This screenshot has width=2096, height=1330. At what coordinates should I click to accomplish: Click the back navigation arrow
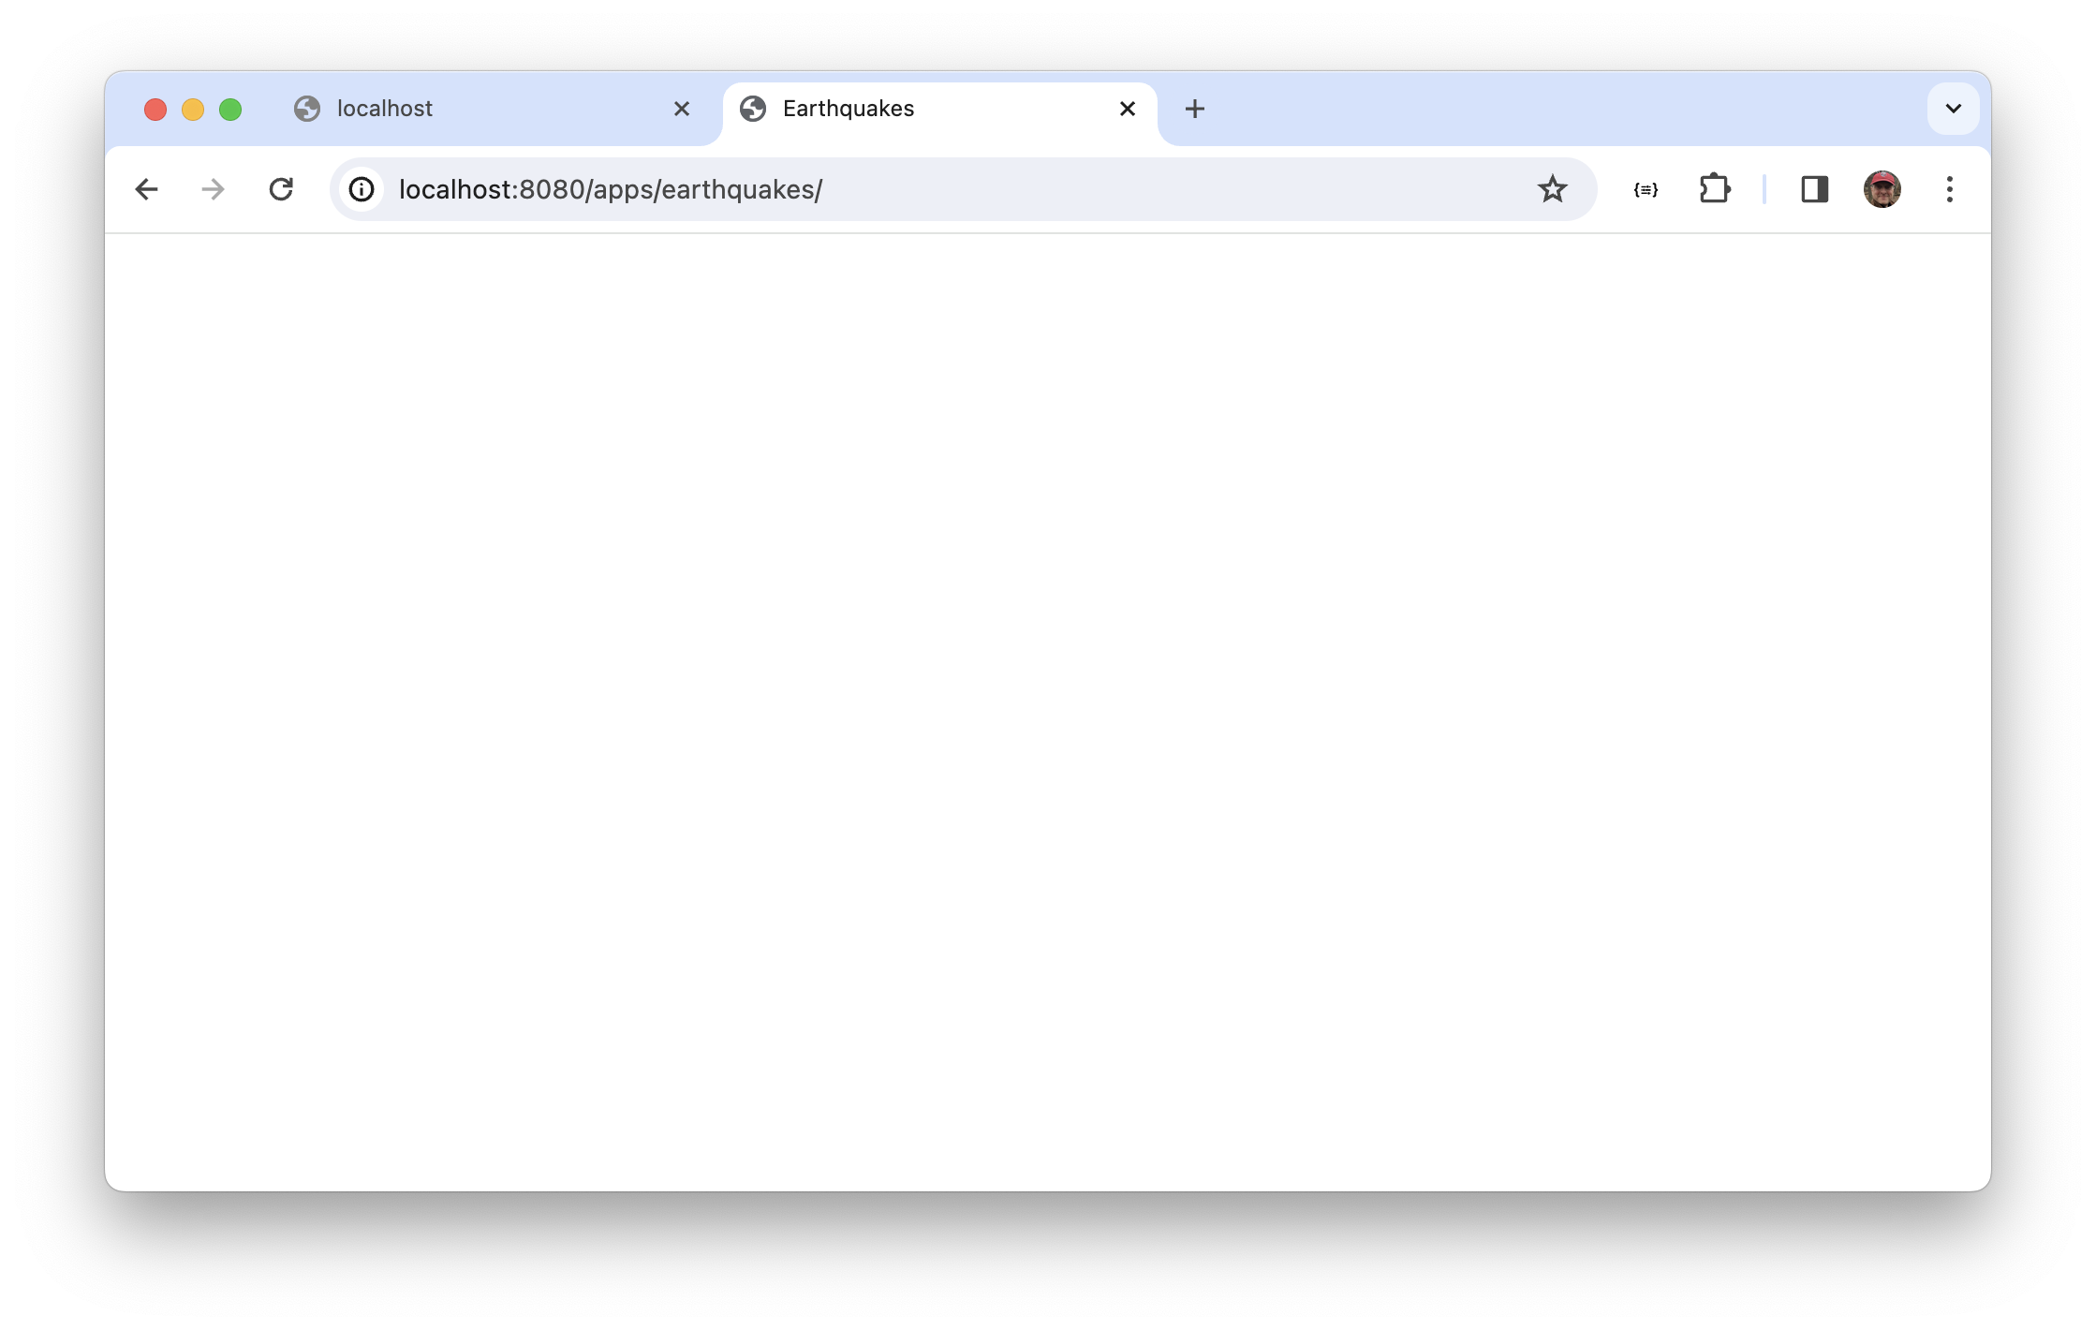click(146, 189)
